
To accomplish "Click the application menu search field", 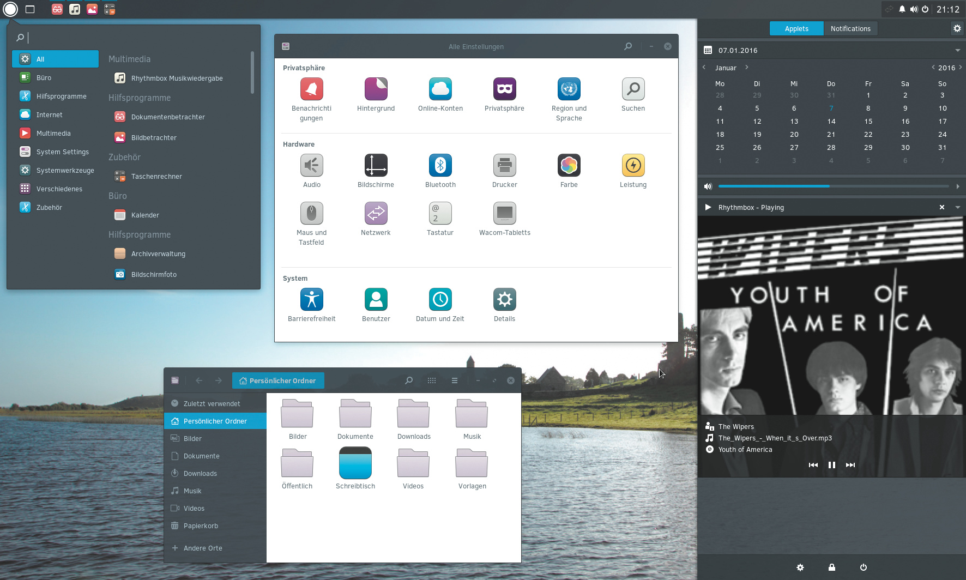I will 136,38.
